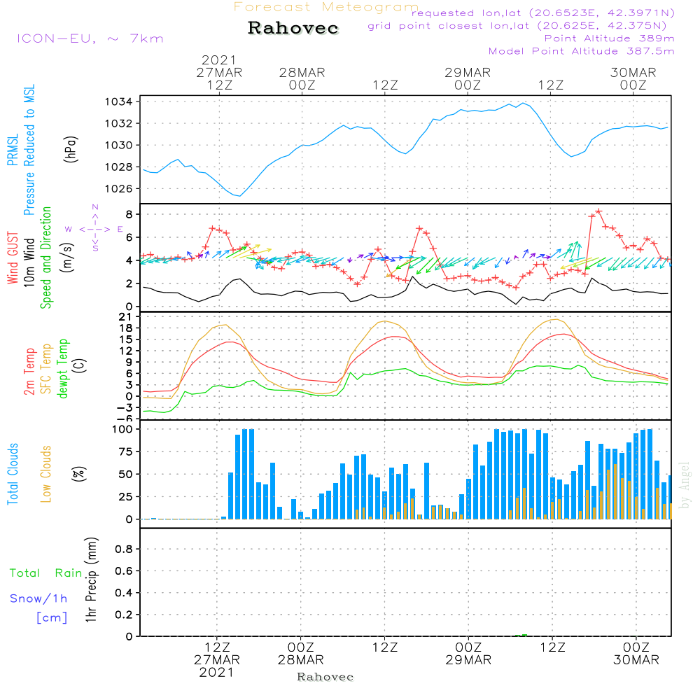Click the '(m/s)' unit label
The height and width of the screenshot is (700, 700).
tap(67, 258)
